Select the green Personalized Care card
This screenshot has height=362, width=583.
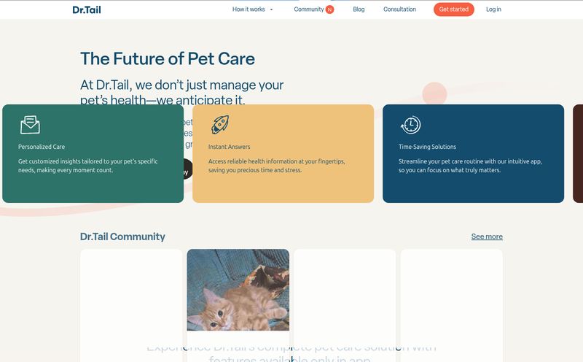point(93,153)
